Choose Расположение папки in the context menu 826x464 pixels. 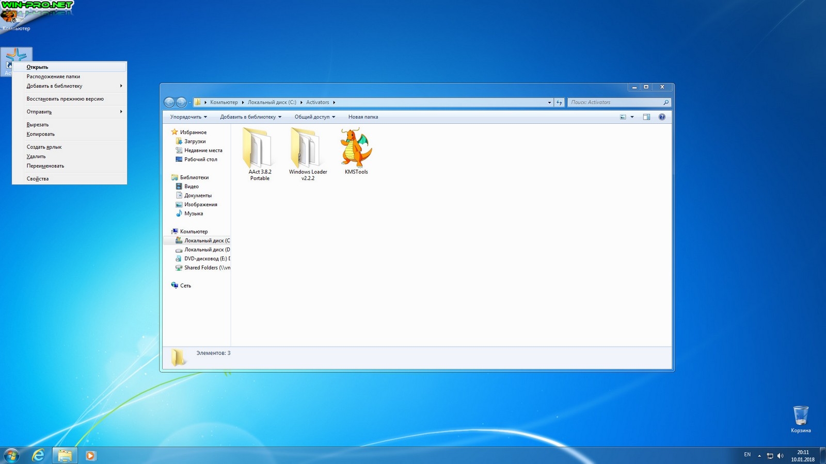point(70,76)
